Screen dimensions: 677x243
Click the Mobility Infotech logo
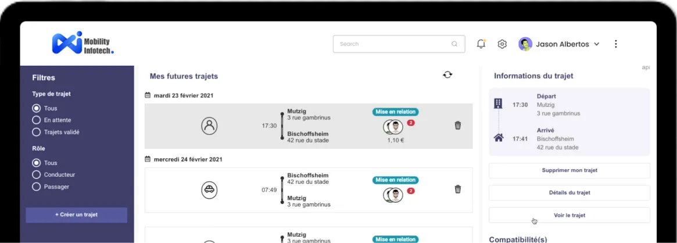coord(83,43)
